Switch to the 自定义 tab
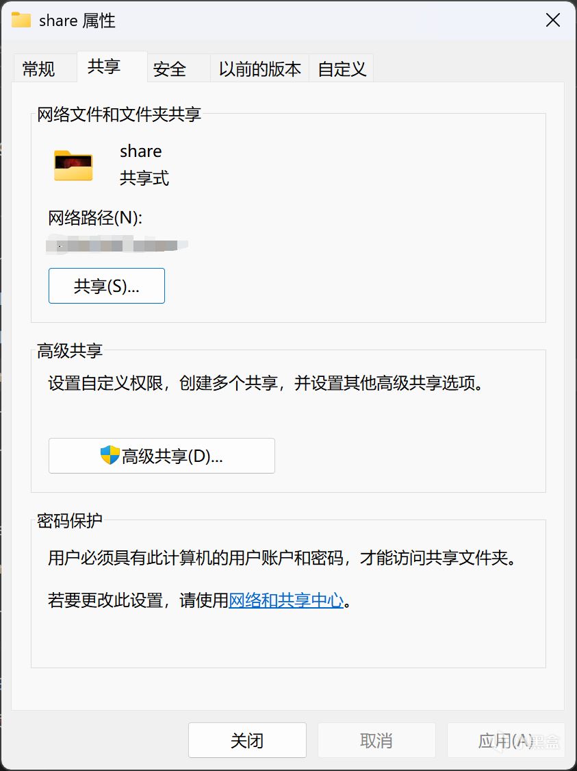 point(342,69)
